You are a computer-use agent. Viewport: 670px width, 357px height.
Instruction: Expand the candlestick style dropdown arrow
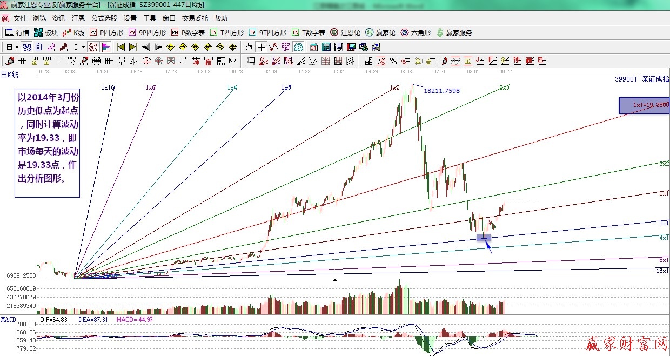(83, 47)
